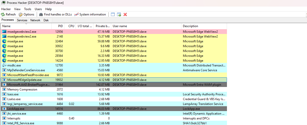Viewport: 307px width, 125px height.
Task: Click Edge icon of msedge.exe PID 32484
Action: pyautogui.click(x=4, y=41)
